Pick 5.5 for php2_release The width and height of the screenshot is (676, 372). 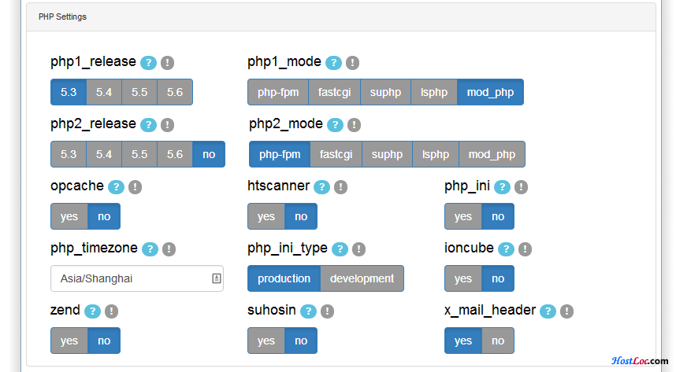(x=139, y=154)
